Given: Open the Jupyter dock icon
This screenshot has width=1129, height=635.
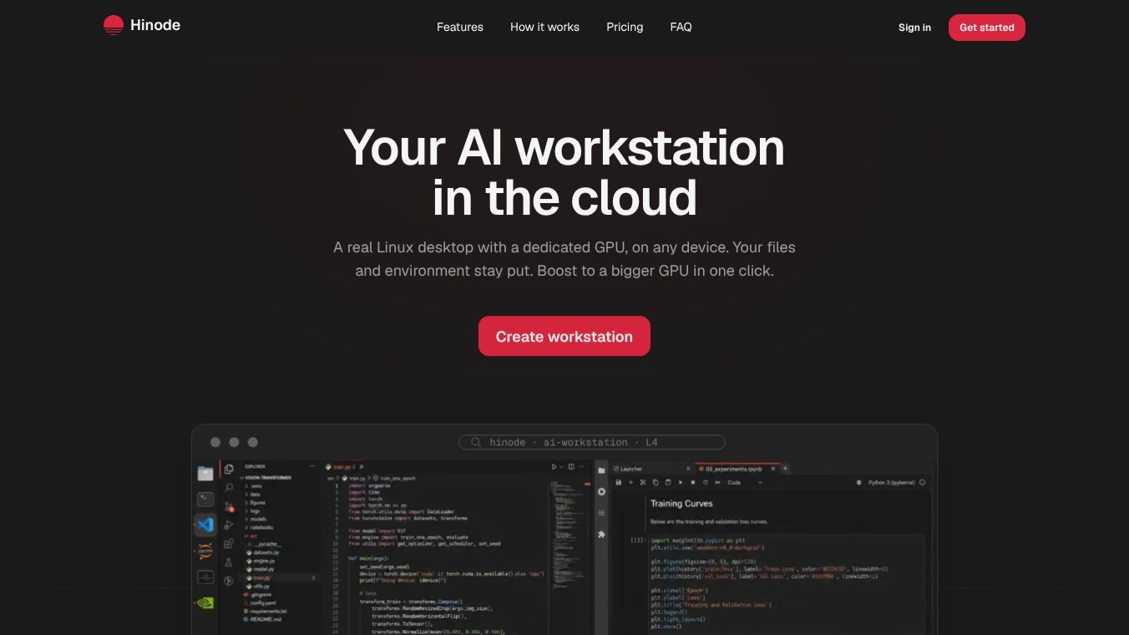Looking at the screenshot, I should pyautogui.click(x=205, y=551).
